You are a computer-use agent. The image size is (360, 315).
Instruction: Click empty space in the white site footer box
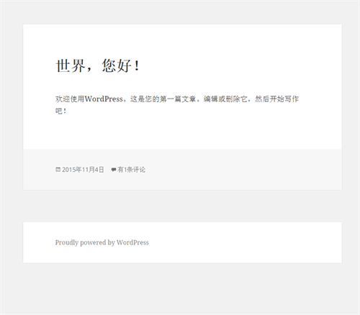[240, 242]
